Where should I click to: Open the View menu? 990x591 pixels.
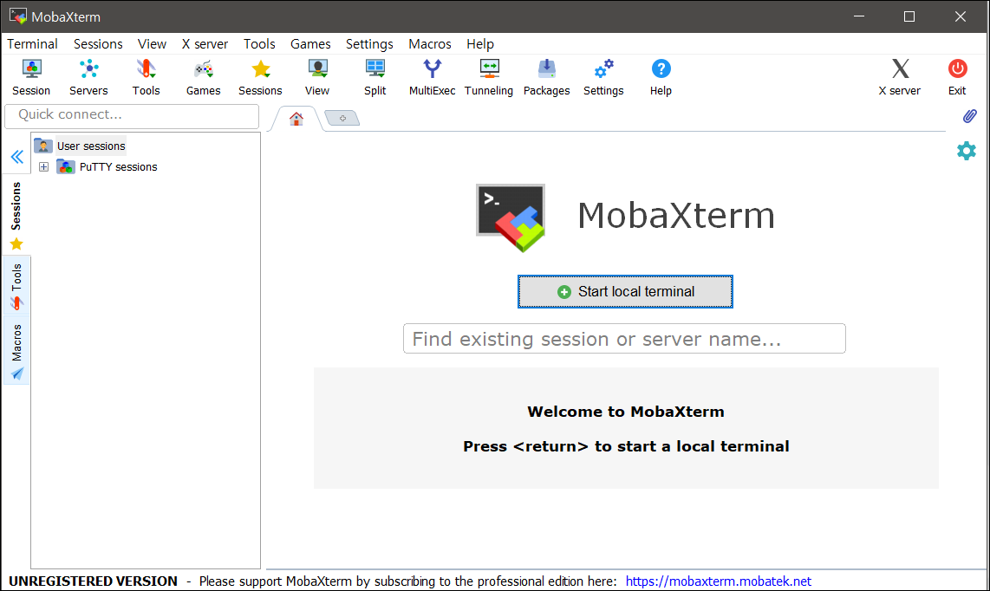[153, 44]
